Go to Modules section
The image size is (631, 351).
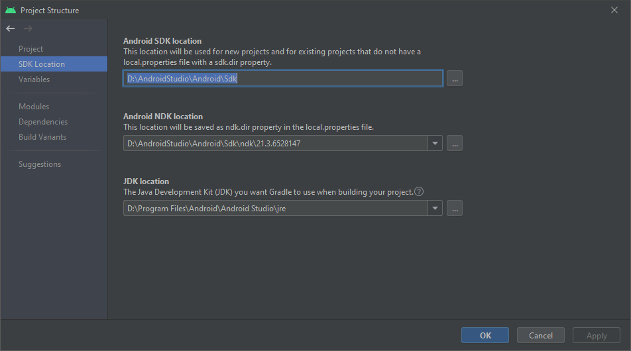(34, 107)
